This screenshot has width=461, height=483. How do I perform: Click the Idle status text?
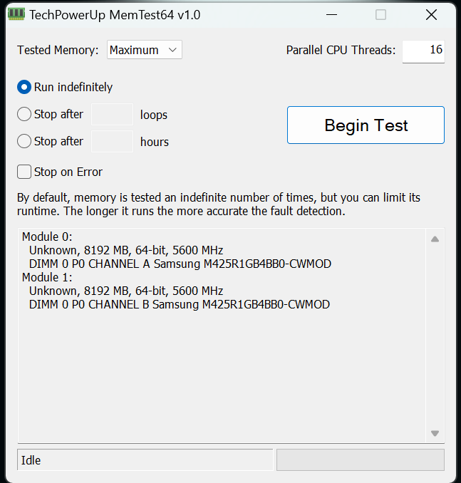[31, 460]
